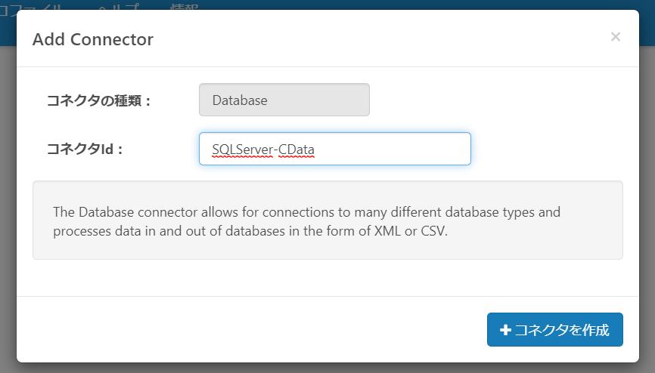
Task: Click the コネクタを作成 button
Action: [x=554, y=330]
